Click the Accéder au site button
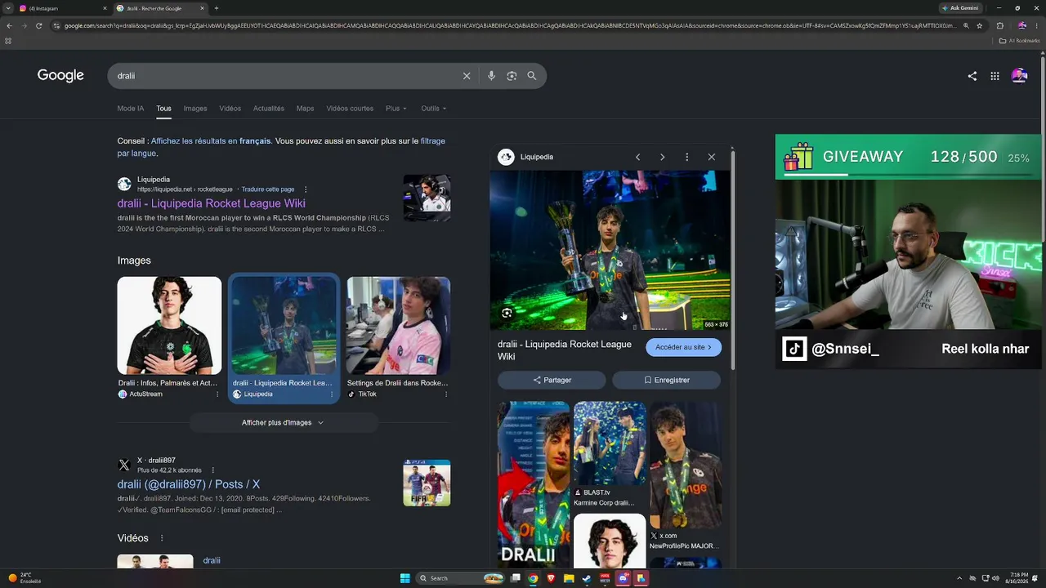 point(684,347)
